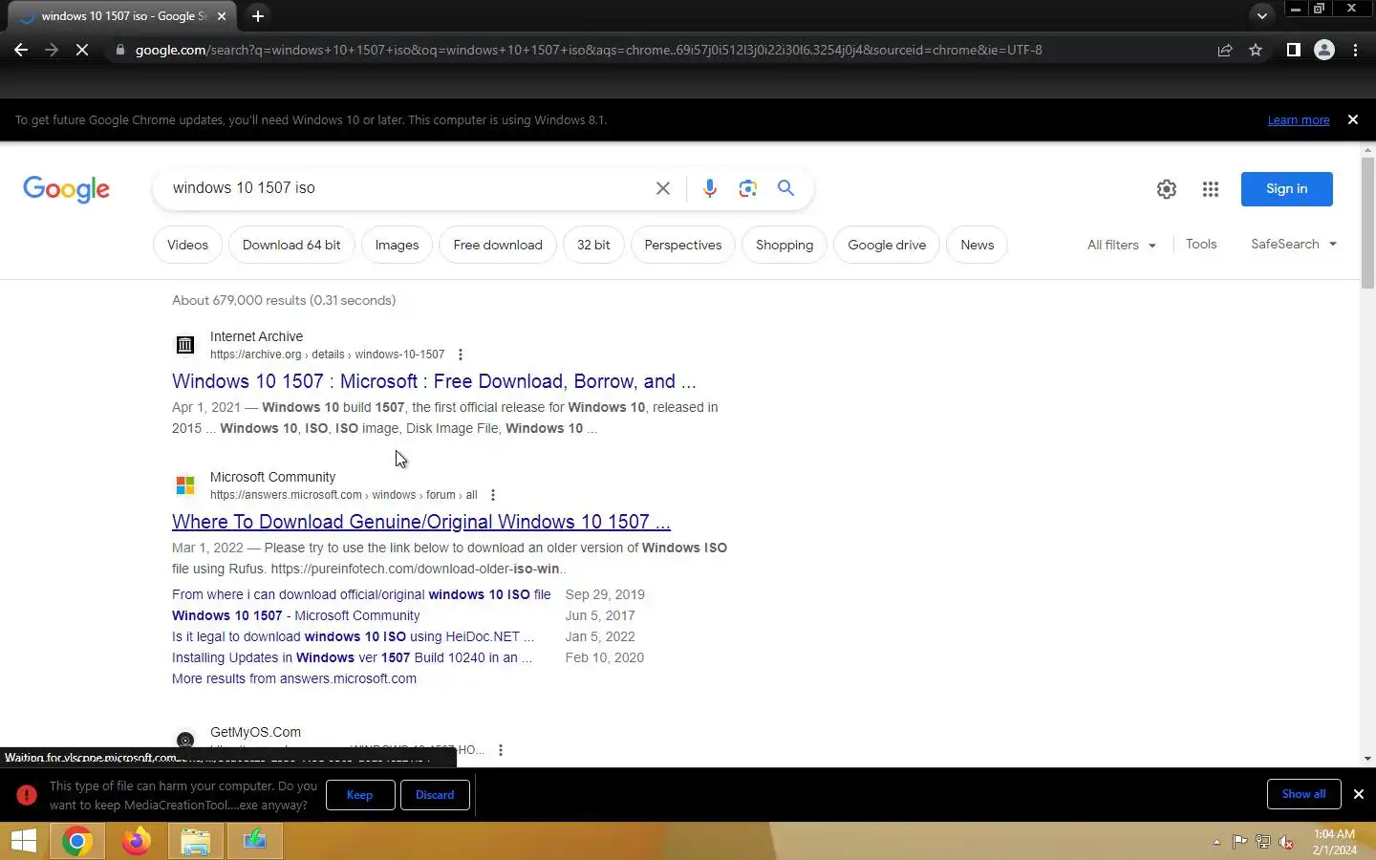Open the Learn more link
The width and height of the screenshot is (1376, 860).
(x=1299, y=120)
